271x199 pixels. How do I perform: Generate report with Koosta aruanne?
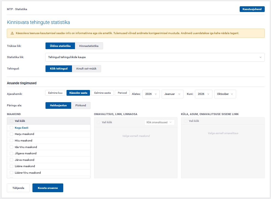coord(48,188)
